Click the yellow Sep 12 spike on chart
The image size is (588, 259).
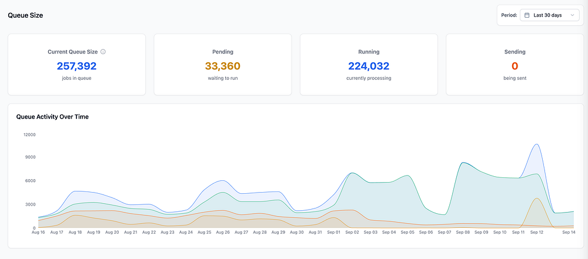[x=537, y=199]
